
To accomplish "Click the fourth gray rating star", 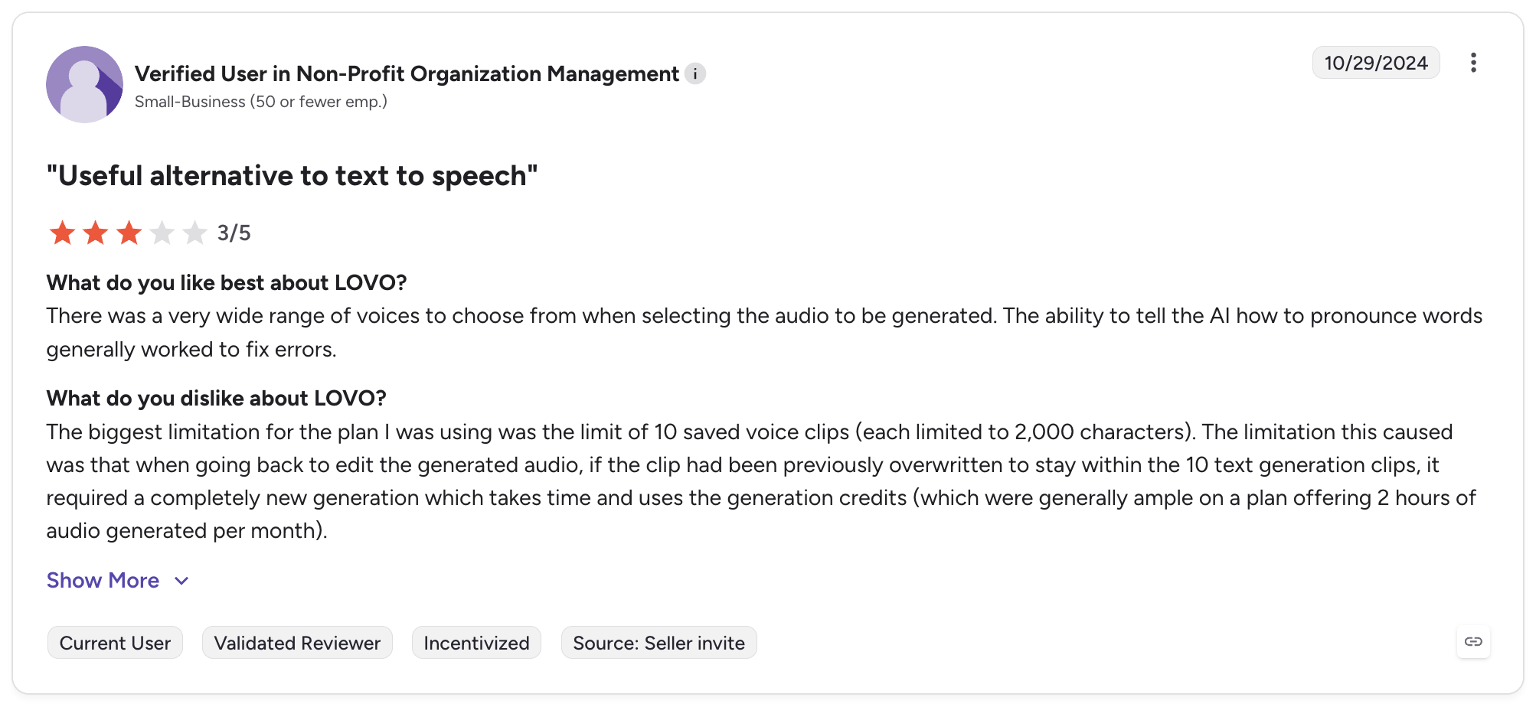I will tap(162, 233).
